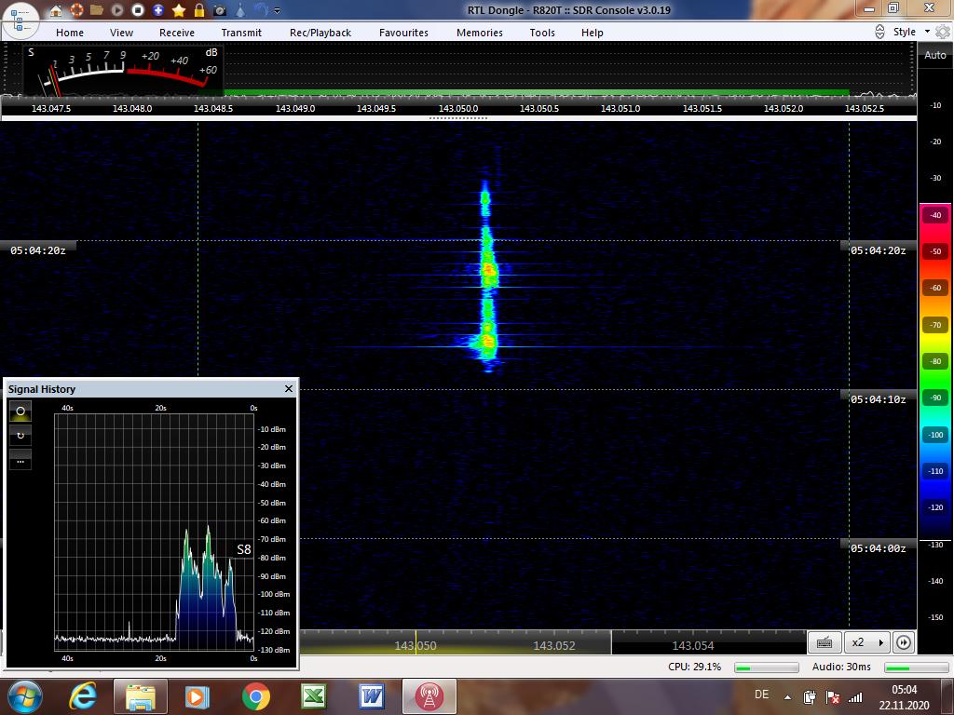954x715 pixels.
Task: Open the Receive ribbon tab
Action: pyautogui.click(x=177, y=33)
